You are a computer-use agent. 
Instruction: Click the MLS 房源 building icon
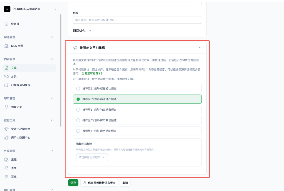[6, 46]
